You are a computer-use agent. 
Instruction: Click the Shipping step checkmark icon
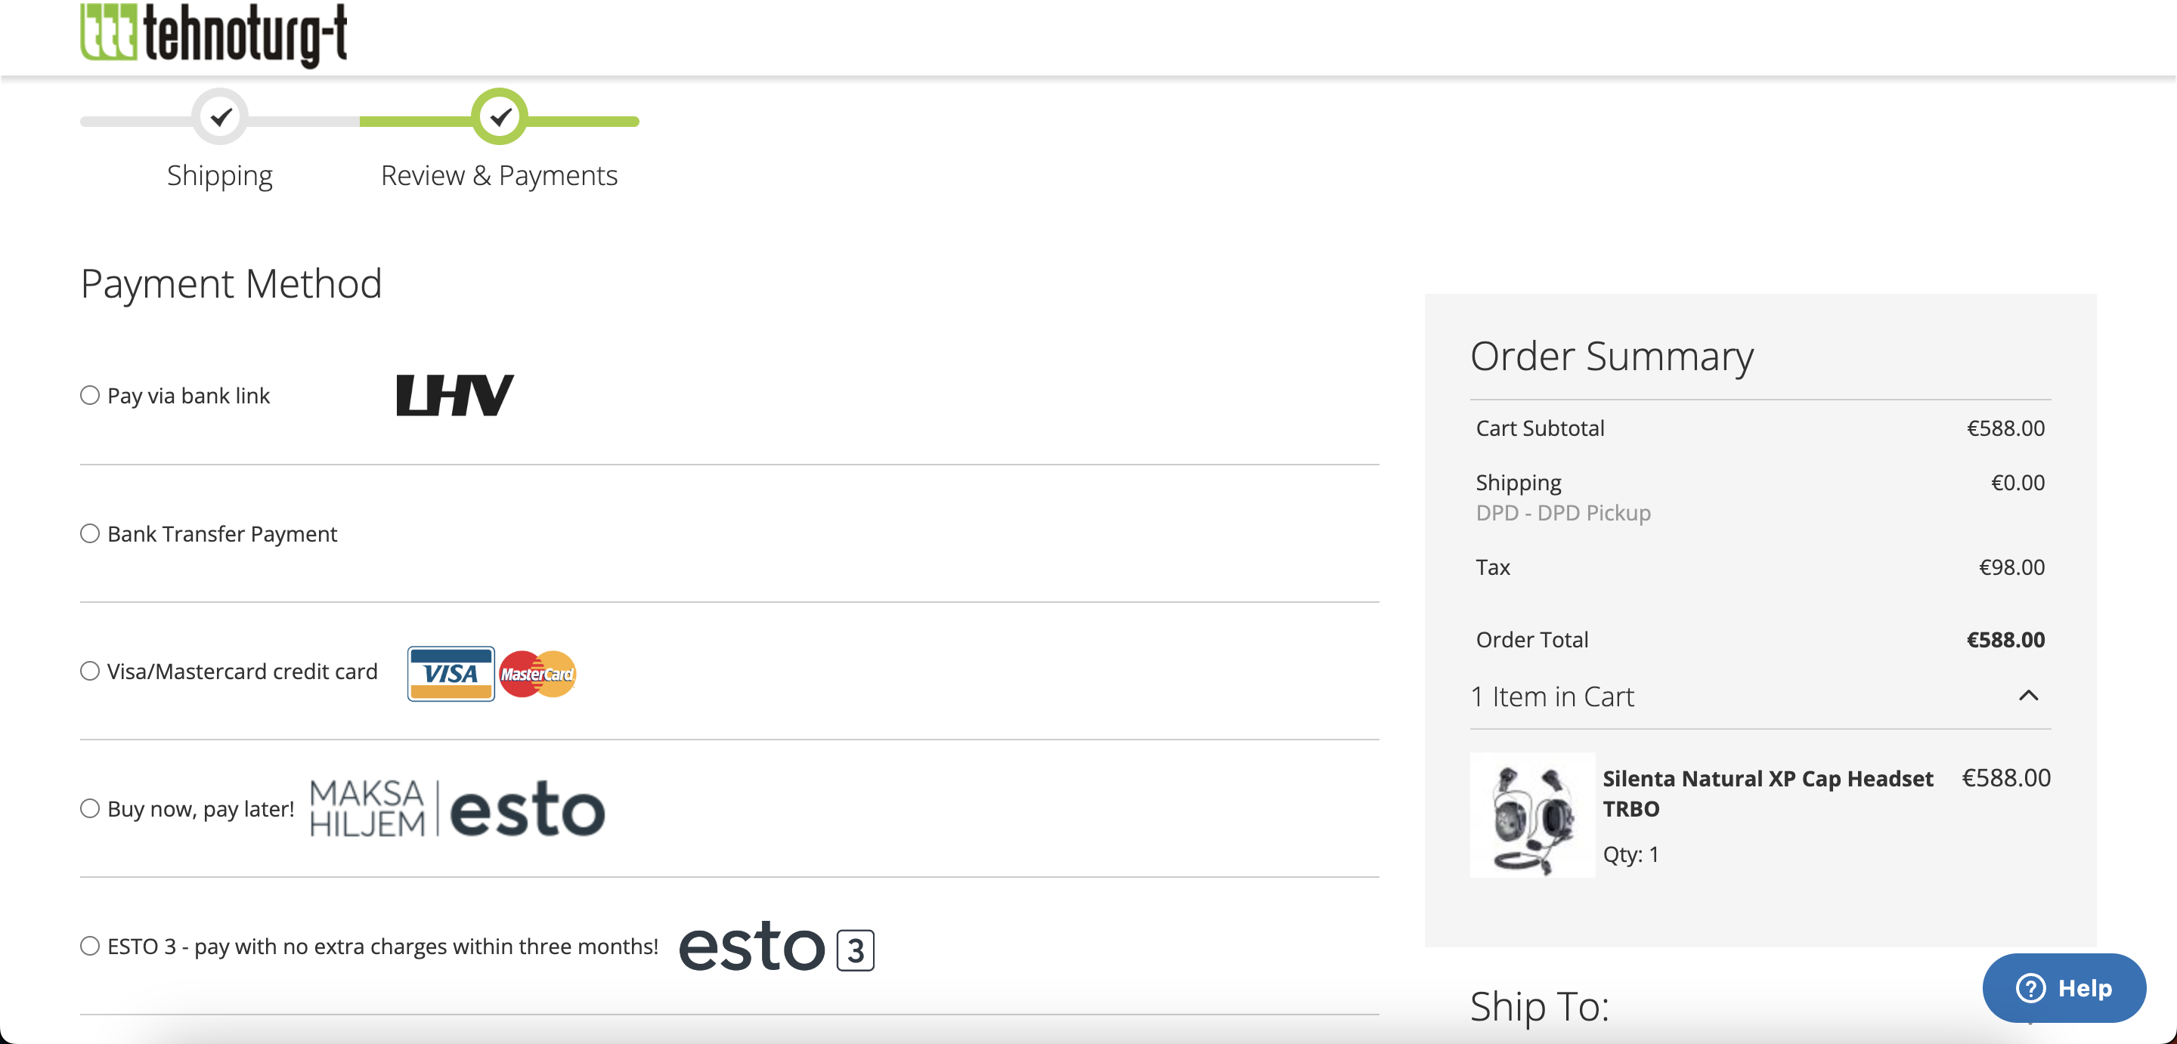221,116
